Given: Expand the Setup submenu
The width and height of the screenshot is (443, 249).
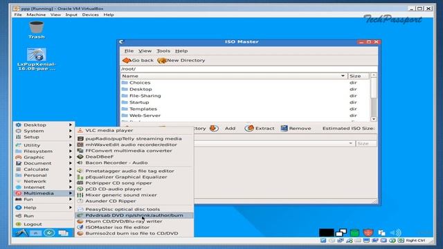Looking at the screenshot, I should (x=44, y=137).
